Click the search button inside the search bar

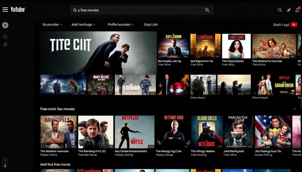coord(207,10)
